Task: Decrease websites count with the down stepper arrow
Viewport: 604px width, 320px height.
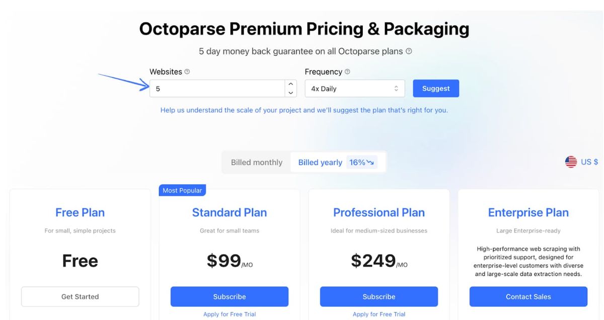Action: (x=291, y=93)
